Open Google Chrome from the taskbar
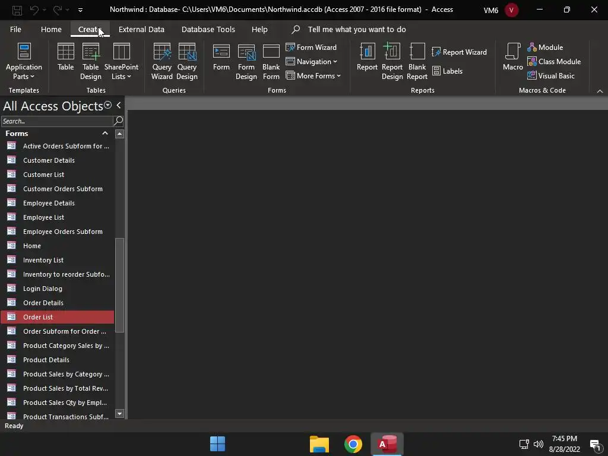Viewport: 608px width, 456px height. 353,444
